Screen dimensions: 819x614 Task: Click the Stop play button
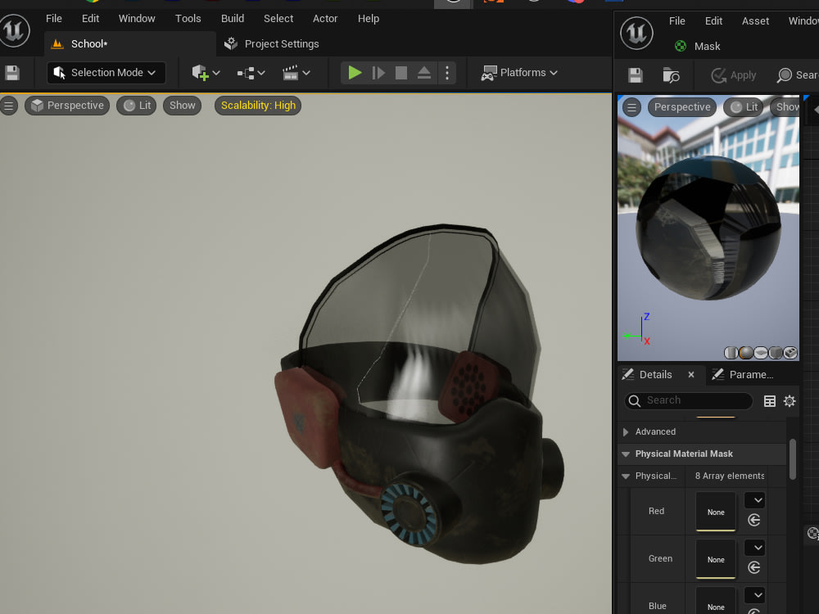(x=401, y=73)
